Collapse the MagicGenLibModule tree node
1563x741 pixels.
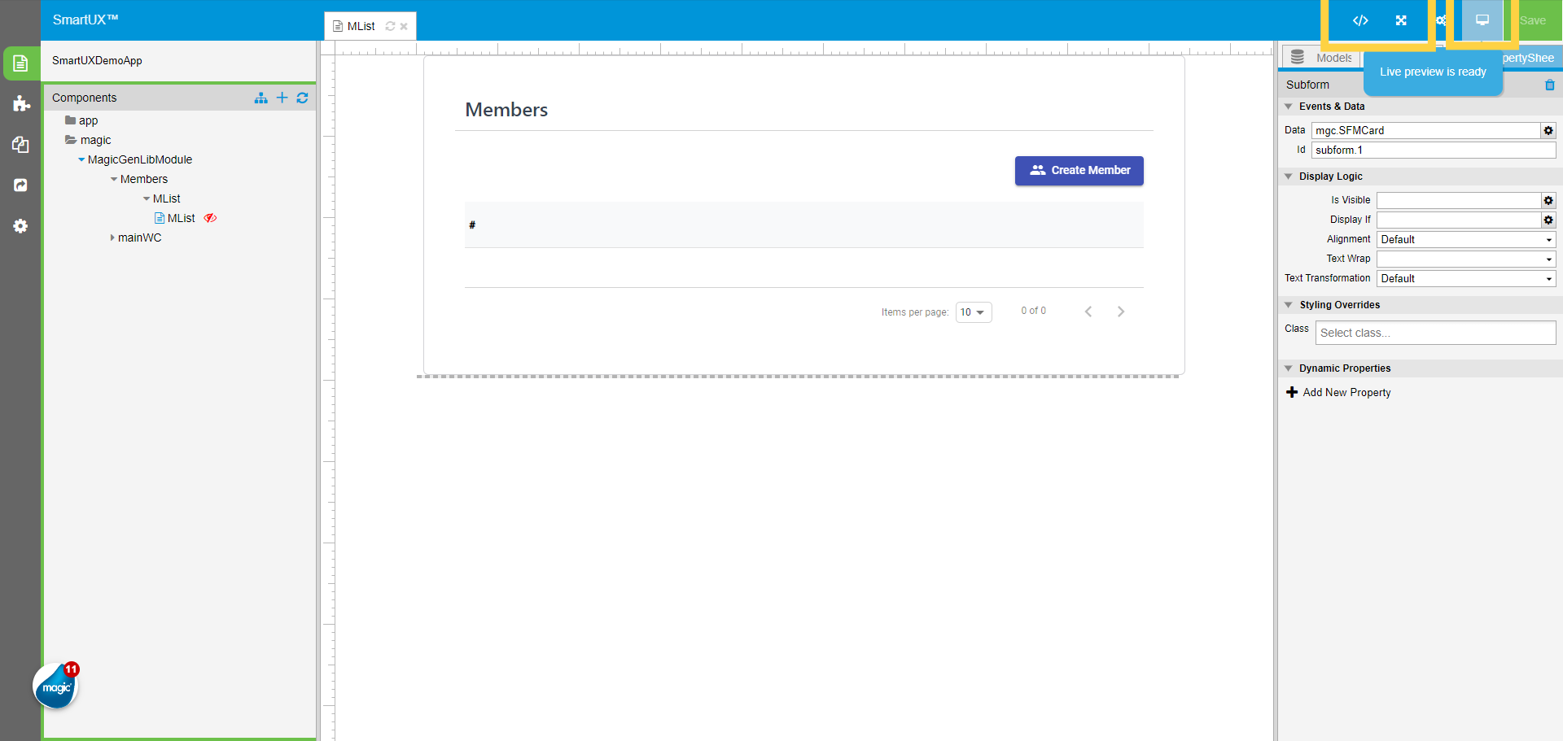(81, 159)
